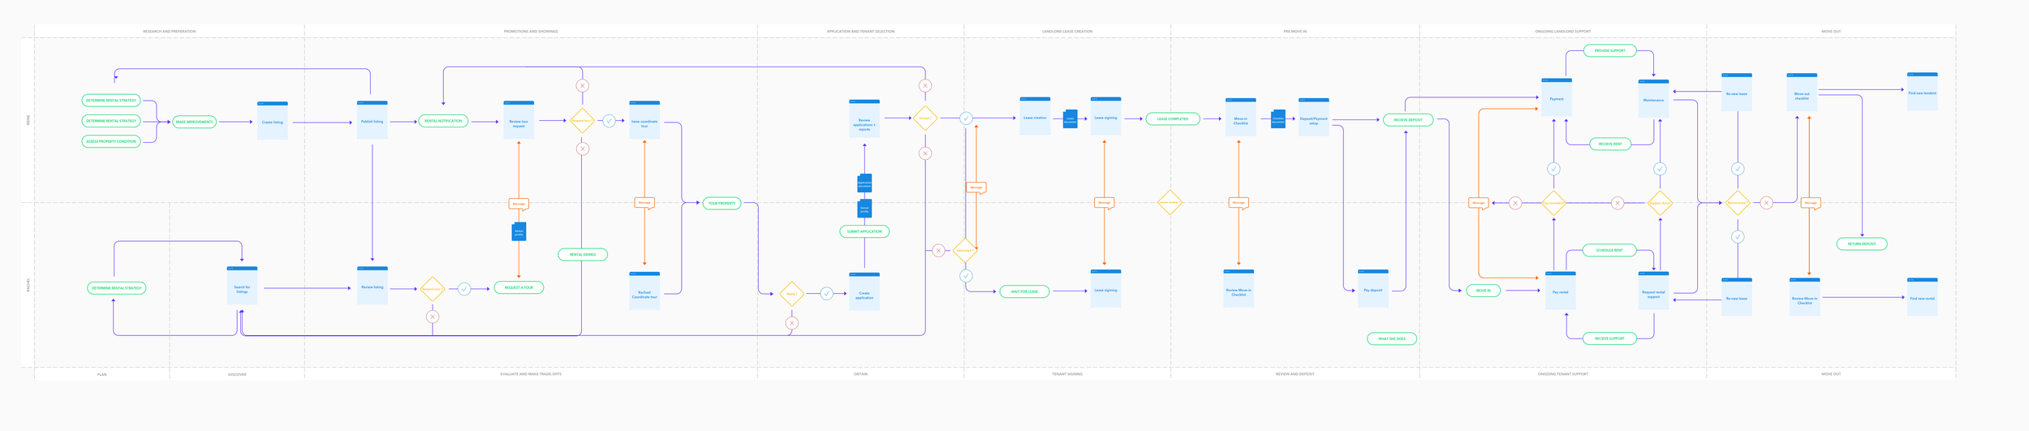Select the Interested? decision diamond

965,250
